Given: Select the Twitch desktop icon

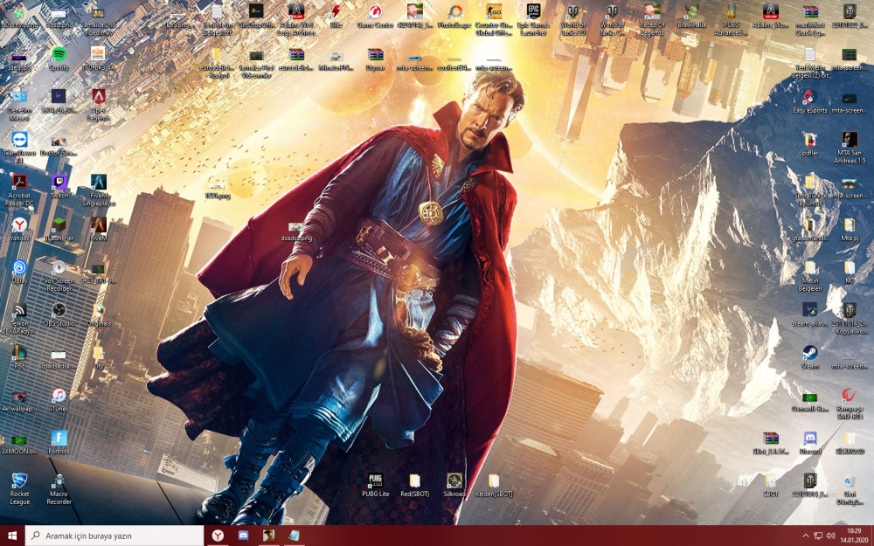Looking at the screenshot, I should 59,183.
